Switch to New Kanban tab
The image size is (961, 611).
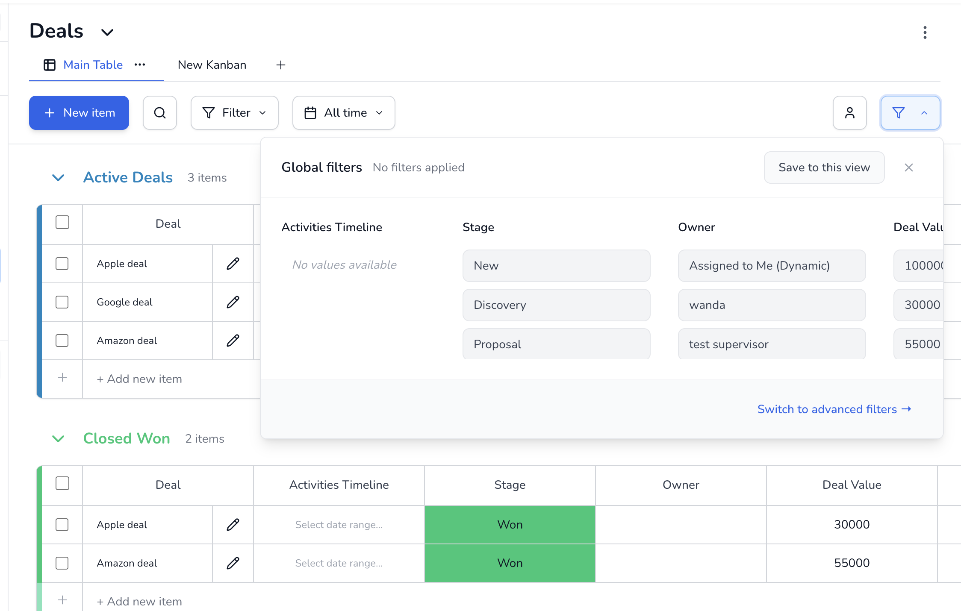[212, 65]
